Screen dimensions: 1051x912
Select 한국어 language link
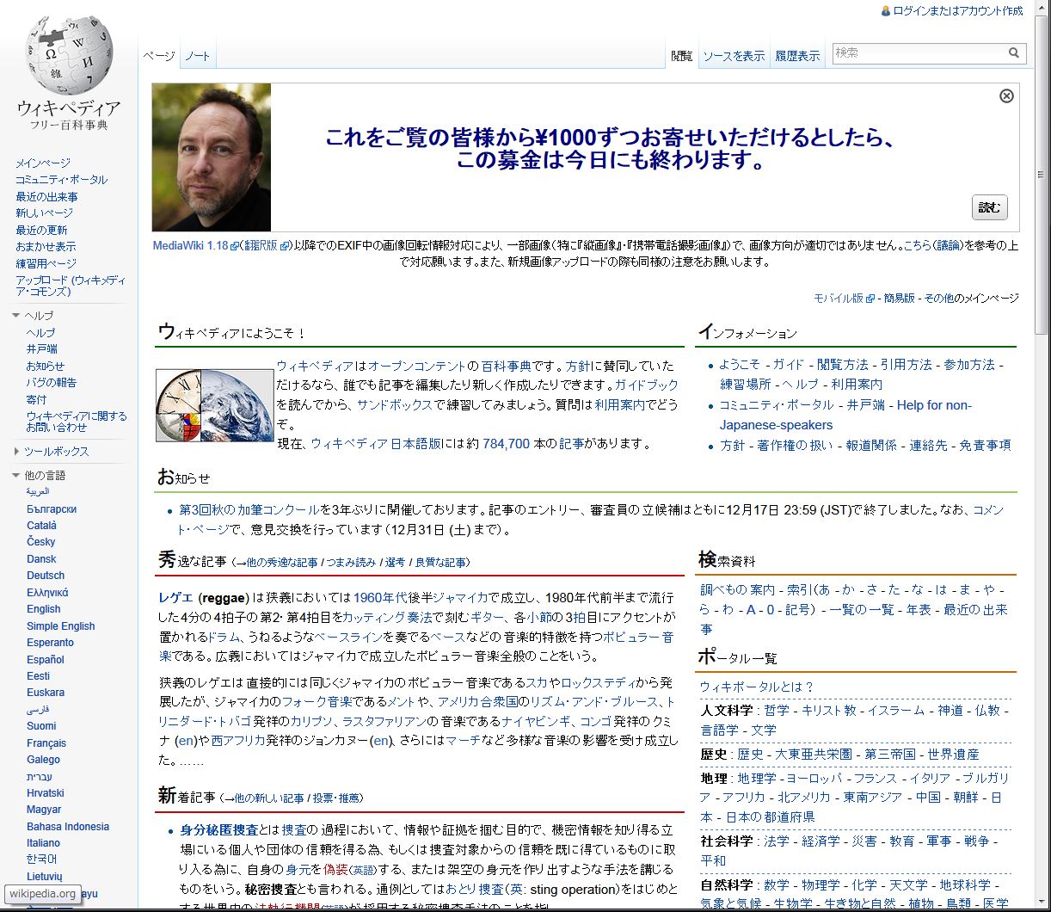42,860
